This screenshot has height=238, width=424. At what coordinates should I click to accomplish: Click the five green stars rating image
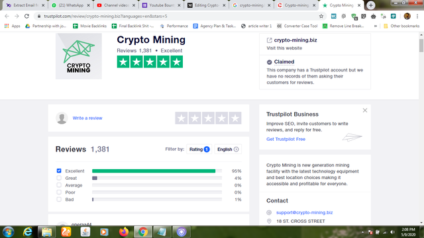150,61
